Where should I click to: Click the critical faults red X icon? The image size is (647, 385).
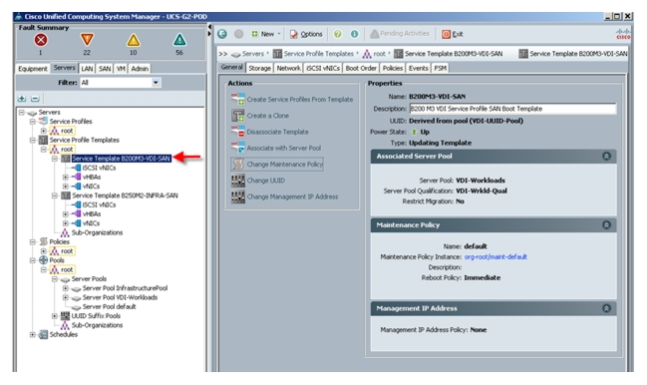[x=41, y=40]
